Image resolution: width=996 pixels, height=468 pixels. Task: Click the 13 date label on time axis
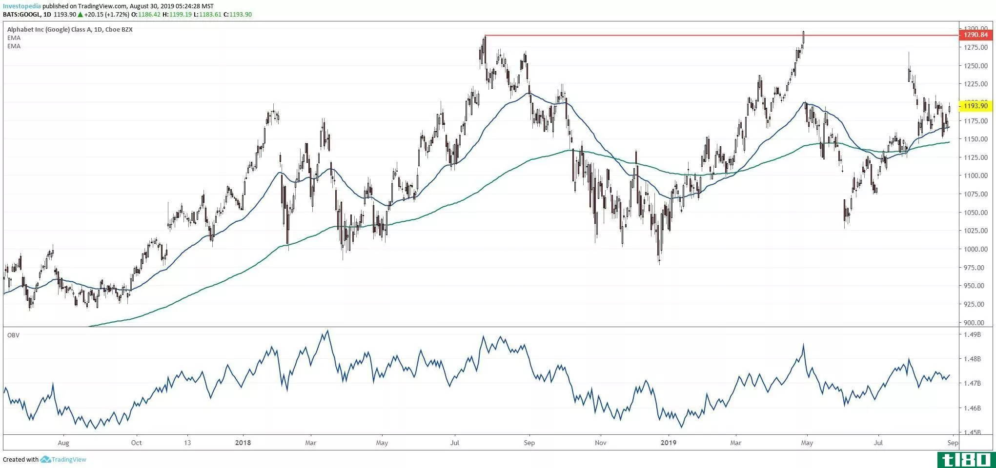[x=187, y=443]
